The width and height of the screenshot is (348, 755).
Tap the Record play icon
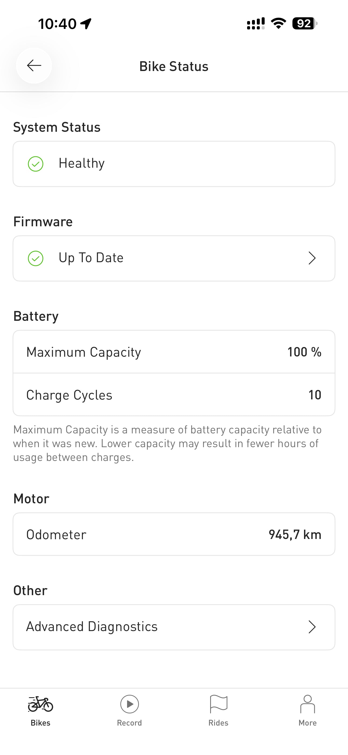[x=129, y=704]
